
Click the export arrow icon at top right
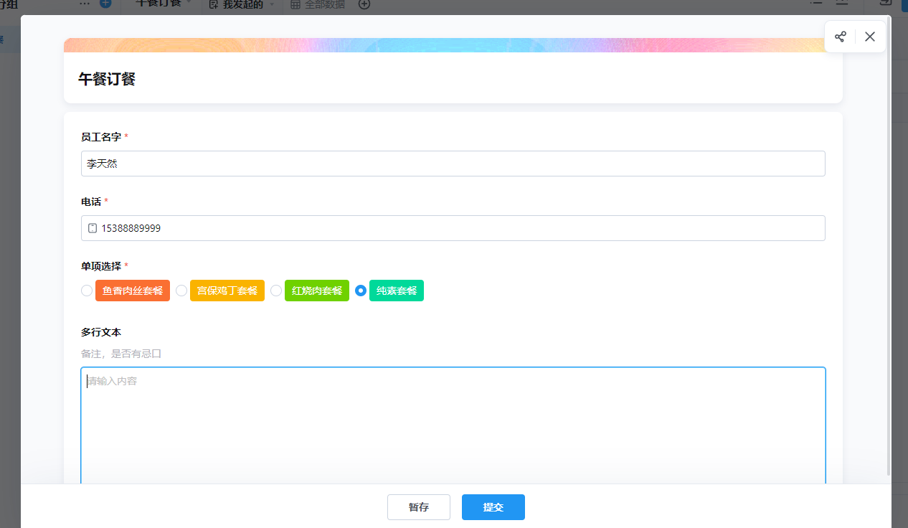click(x=885, y=4)
